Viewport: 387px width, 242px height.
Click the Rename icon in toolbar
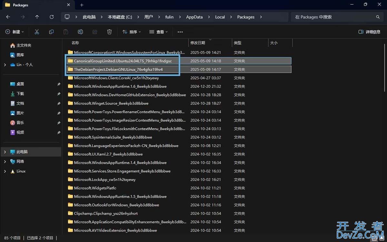click(80, 32)
